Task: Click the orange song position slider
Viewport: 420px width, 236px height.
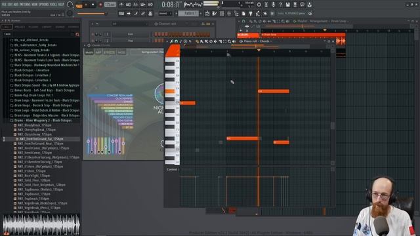Action: (x=92, y=13)
